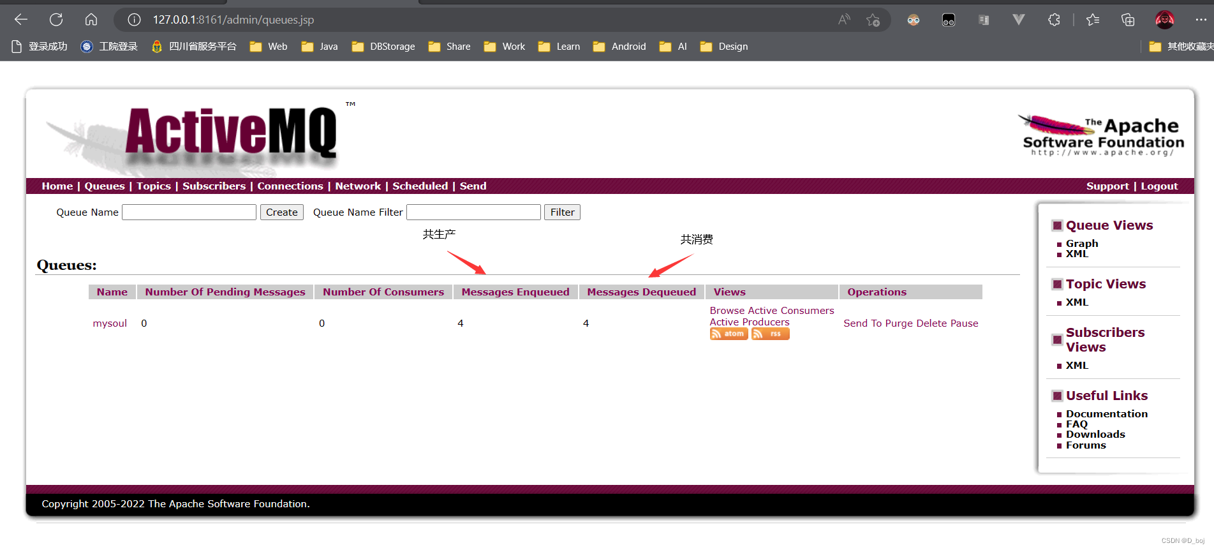The width and height of the screenshot is (1214, 550).
Task: Purge the mysoul queue
Action: [899, 323]
